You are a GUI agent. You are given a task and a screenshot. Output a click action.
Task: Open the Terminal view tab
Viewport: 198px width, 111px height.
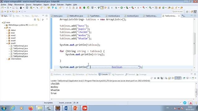[x=130, y=75]
